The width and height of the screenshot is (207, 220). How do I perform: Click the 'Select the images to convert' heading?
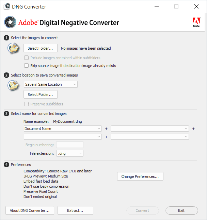click(34, 38)
